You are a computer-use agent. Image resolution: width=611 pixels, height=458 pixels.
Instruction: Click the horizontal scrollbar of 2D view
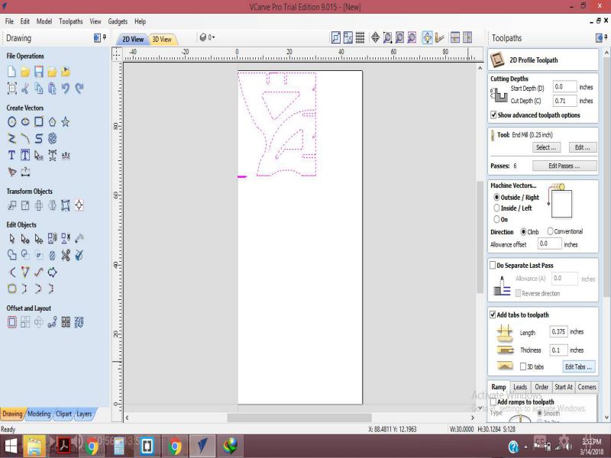click(300, 418)
